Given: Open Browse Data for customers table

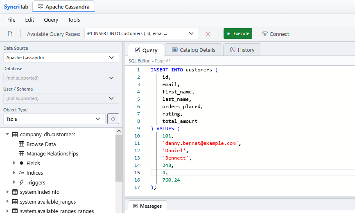Looking at the screenshot, I should (x=41, y=144).
